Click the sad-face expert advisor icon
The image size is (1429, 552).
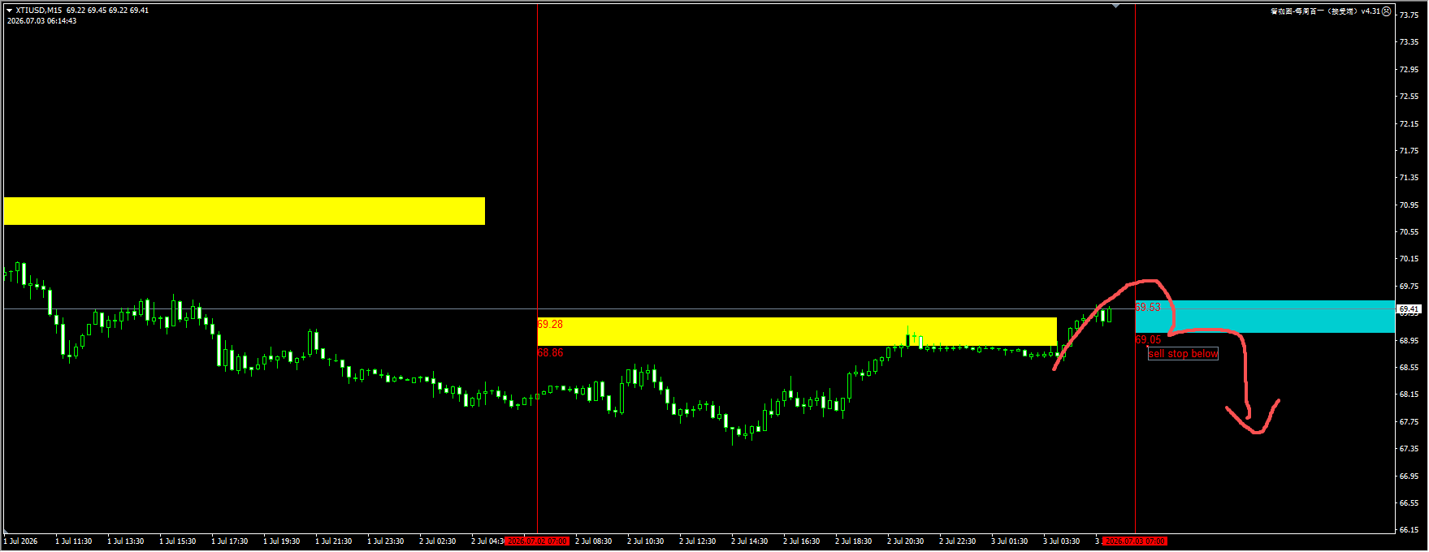[1387, 11]
